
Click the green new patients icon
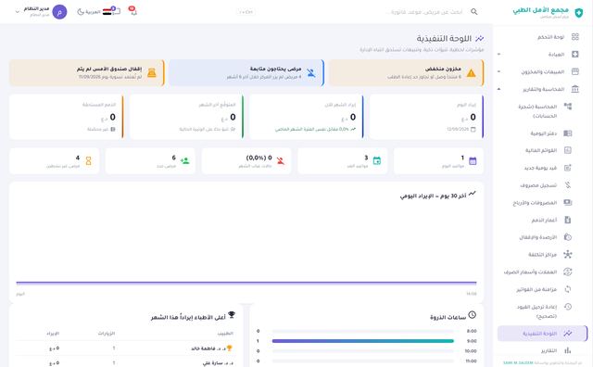pyautogui.click(x=185, y=161)
